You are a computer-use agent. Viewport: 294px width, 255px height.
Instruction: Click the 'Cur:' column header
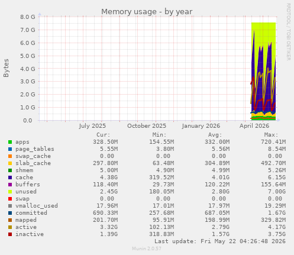[x=104, y=135]
